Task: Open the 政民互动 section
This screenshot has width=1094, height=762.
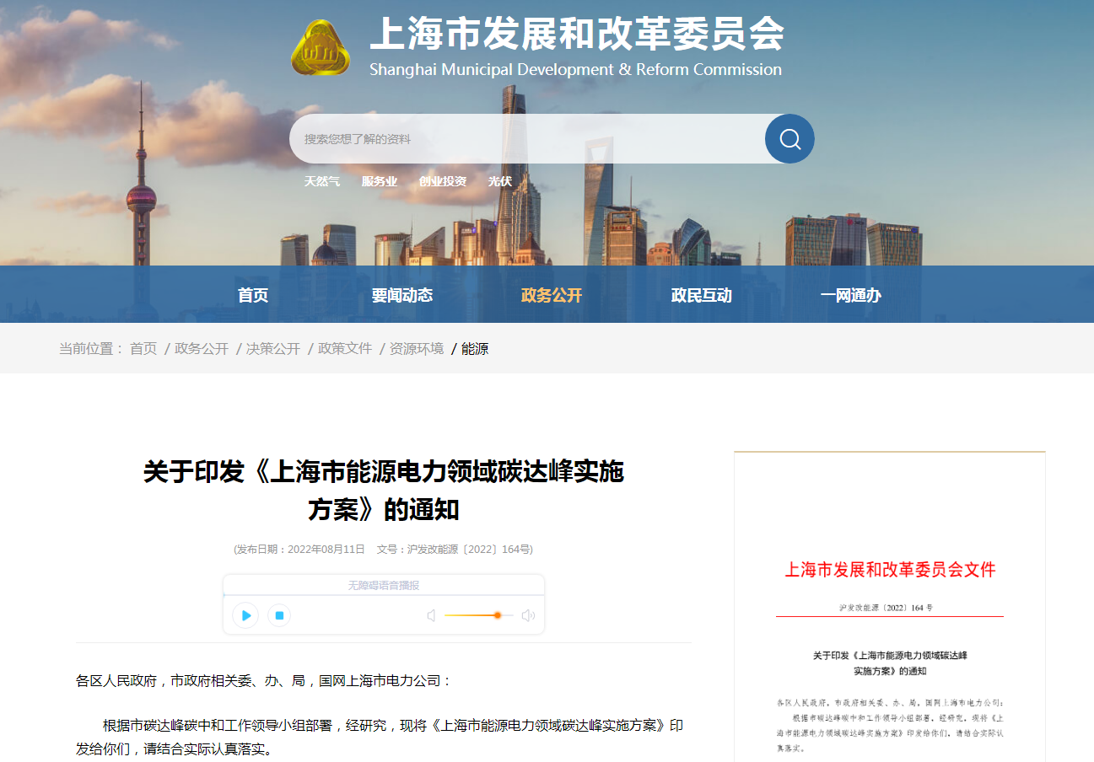Action: click(x=700, y=293)
